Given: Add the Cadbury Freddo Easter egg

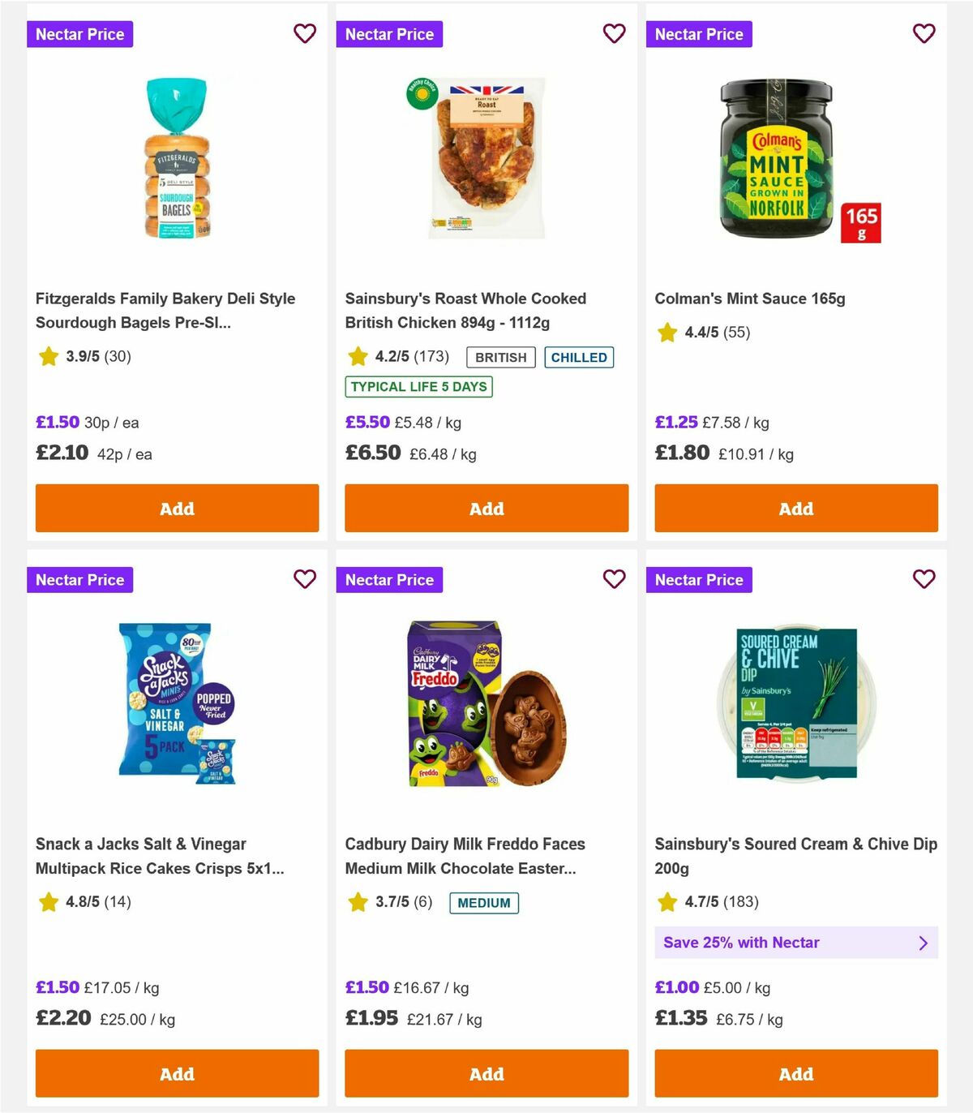Looking at the screenshot, I should pos(486,1074).
